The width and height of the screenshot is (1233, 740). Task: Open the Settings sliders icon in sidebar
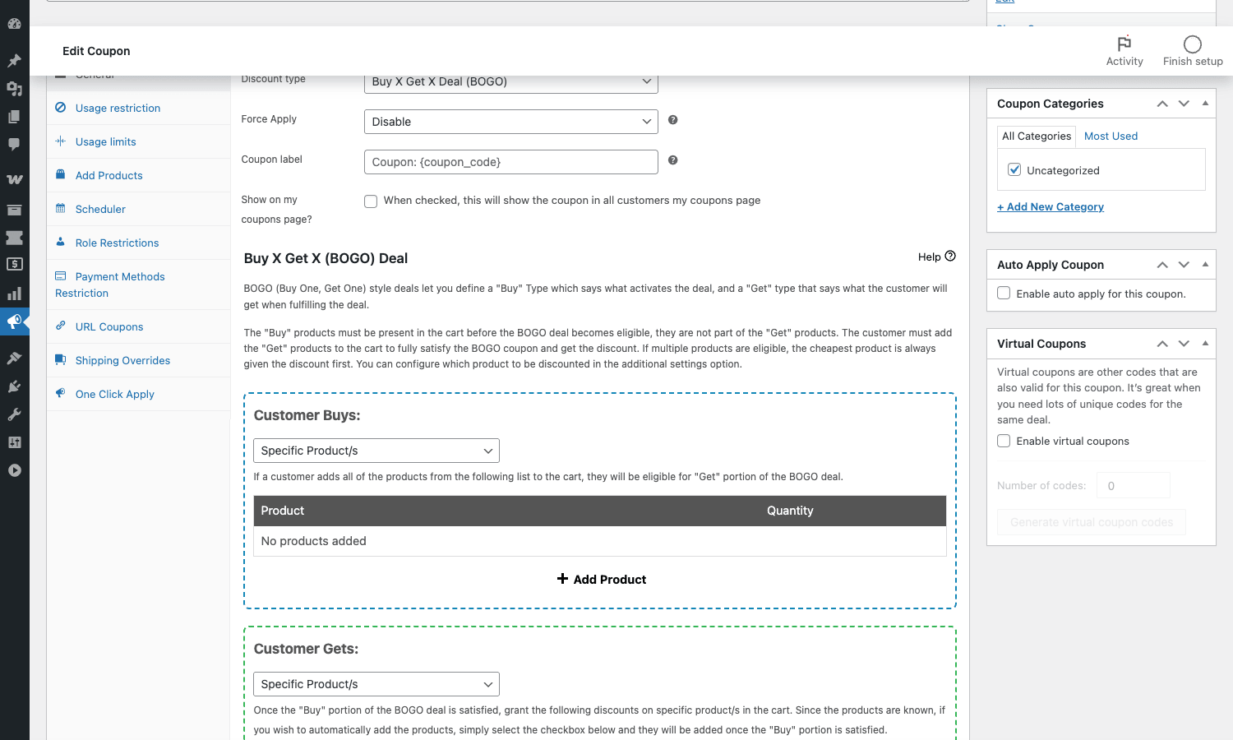pyautogui.click(x=14, y=442)
